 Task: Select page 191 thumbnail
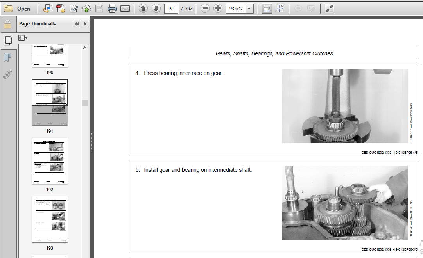click(x=50, y=102)
